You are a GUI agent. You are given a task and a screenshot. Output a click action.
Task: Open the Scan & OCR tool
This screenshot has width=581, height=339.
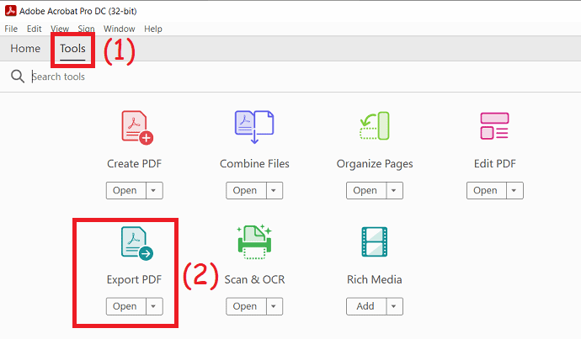click(x=246, y=306)
